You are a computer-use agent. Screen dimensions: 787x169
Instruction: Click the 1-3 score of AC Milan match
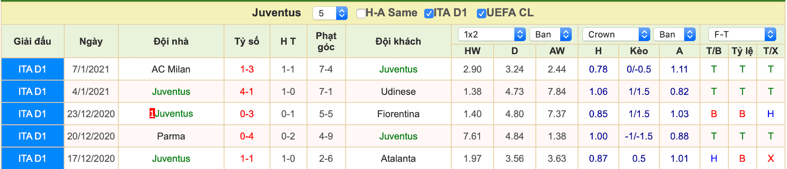(x=247, y=69)
